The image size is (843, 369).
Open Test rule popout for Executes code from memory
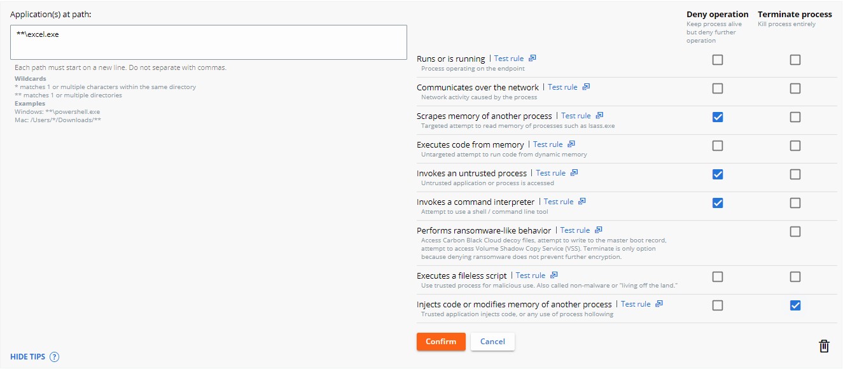[548, 144]
